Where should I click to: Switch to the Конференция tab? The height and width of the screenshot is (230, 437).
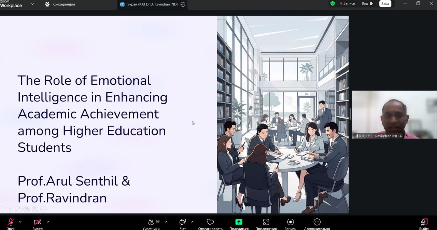(x=60, y=4)
